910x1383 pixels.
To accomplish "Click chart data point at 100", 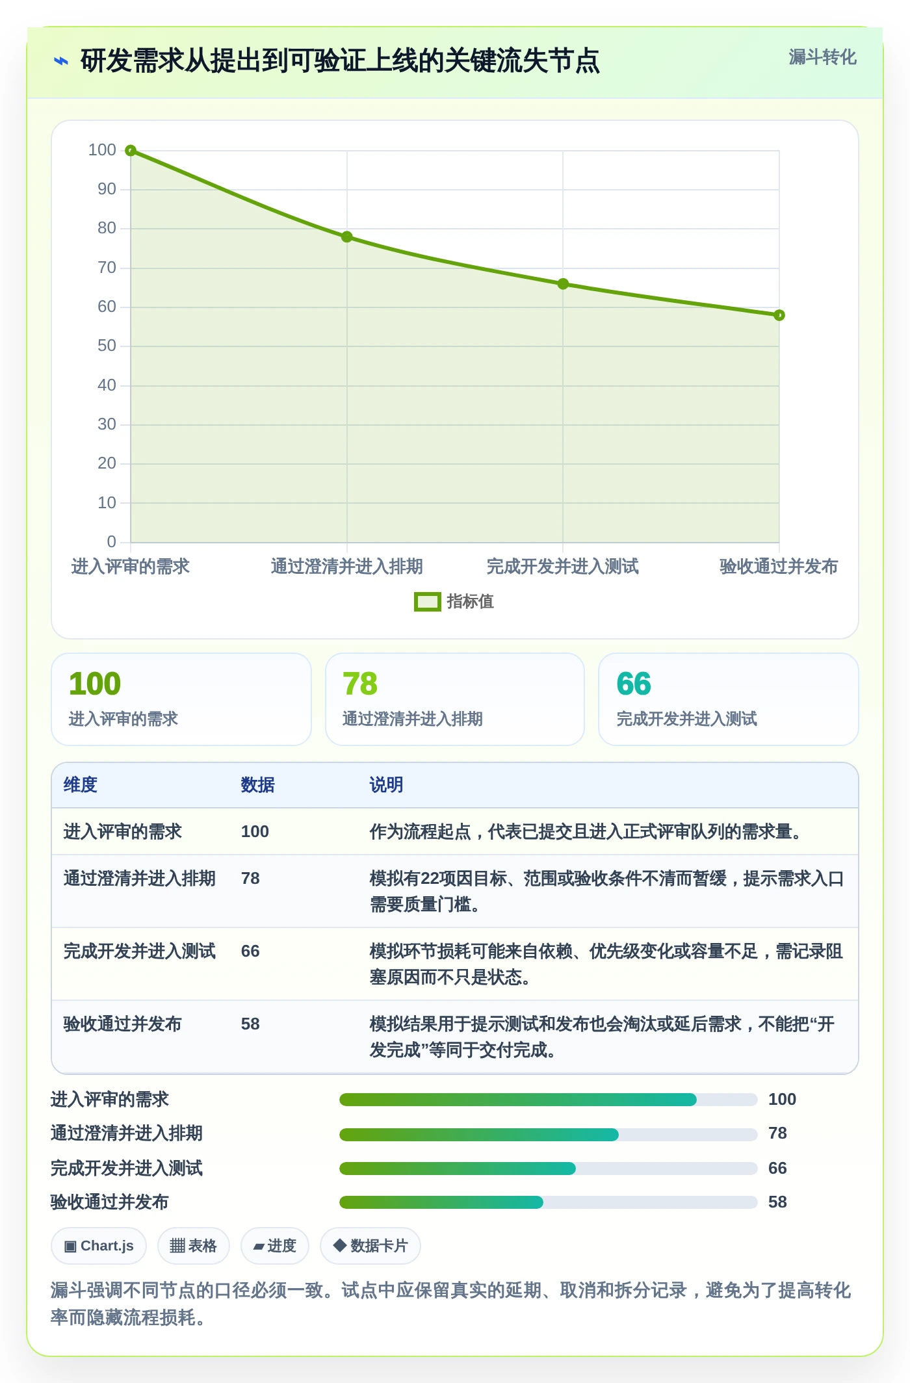I will 131,151.
